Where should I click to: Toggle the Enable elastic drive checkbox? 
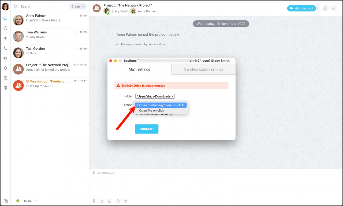pos(138,114)
